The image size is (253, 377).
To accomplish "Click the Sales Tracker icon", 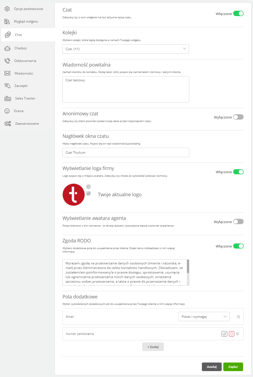I will pos(8,98).
